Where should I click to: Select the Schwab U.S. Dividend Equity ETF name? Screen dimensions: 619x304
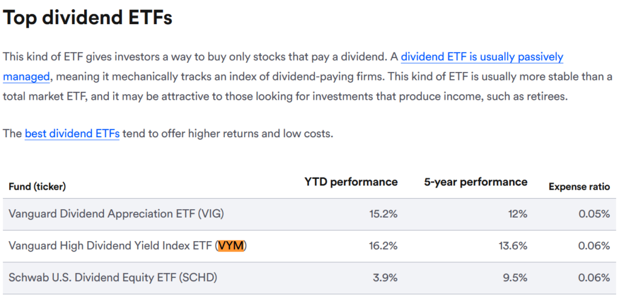tap(112, 278)
